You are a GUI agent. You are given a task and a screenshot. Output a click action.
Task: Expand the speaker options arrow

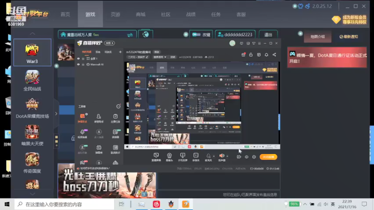click(x=227, y=156)
